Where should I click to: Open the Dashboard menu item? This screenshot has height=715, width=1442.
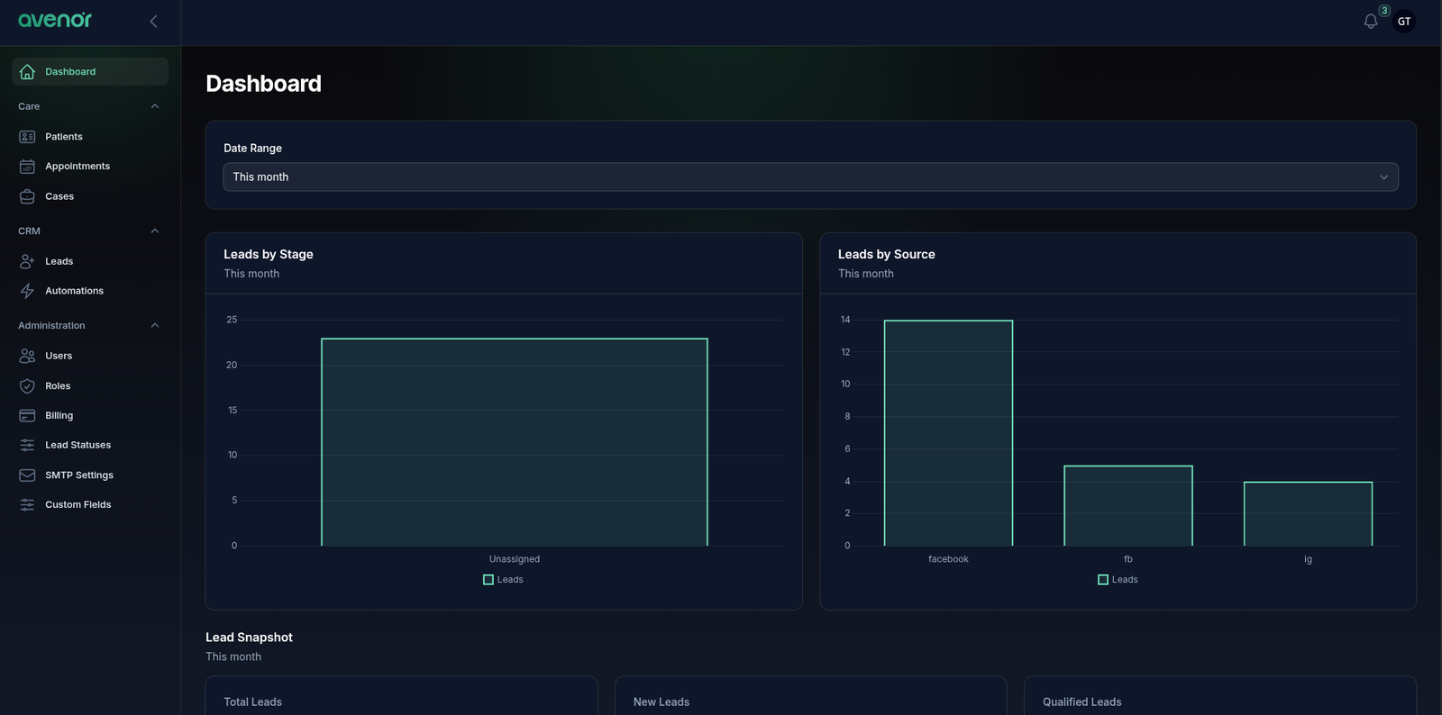(90, 71)
